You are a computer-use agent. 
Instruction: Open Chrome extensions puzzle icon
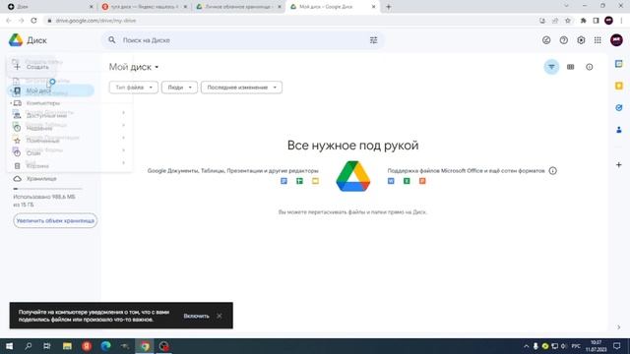point(583,21)
